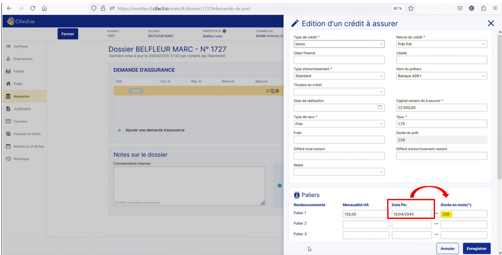This screenshot has width=502, height=255.
Task: Click the Palier 1 Date Fin field
Action: 411,214
